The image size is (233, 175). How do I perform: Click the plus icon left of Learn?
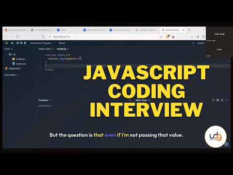[193, 43]
